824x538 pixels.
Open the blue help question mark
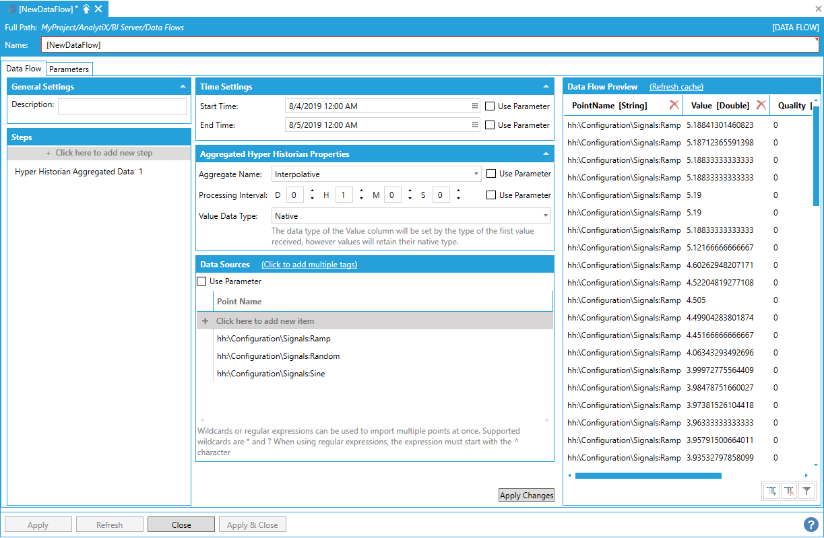(x=811, y=525)
